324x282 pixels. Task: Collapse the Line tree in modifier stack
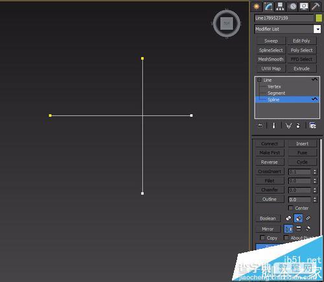[259, 80]
